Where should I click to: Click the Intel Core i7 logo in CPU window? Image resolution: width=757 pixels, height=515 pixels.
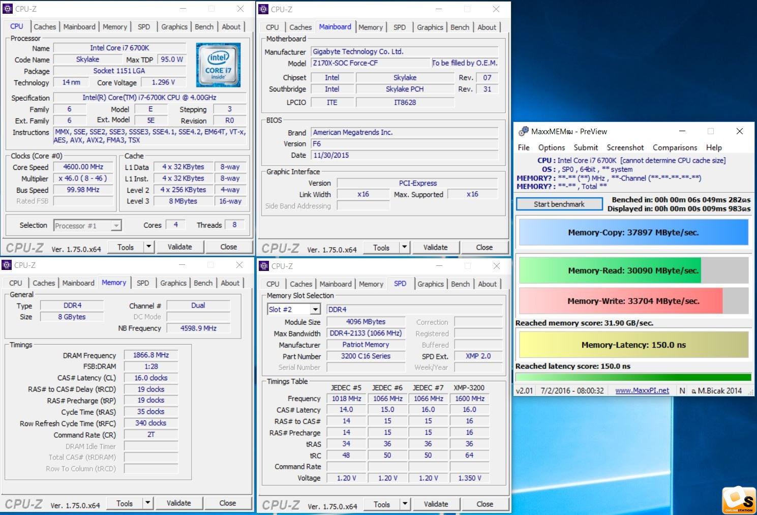coord(218,65)
